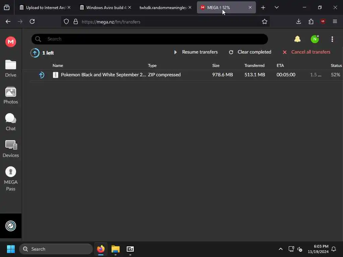Click the 'ZIP compressed' type cell

(x=164, y=75)
